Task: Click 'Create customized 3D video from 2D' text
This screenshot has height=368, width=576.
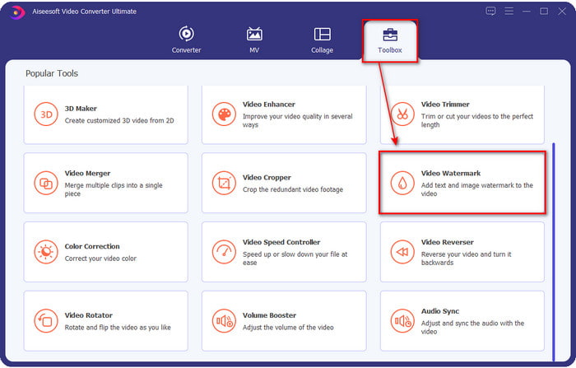Action: (x=119, y=120)
